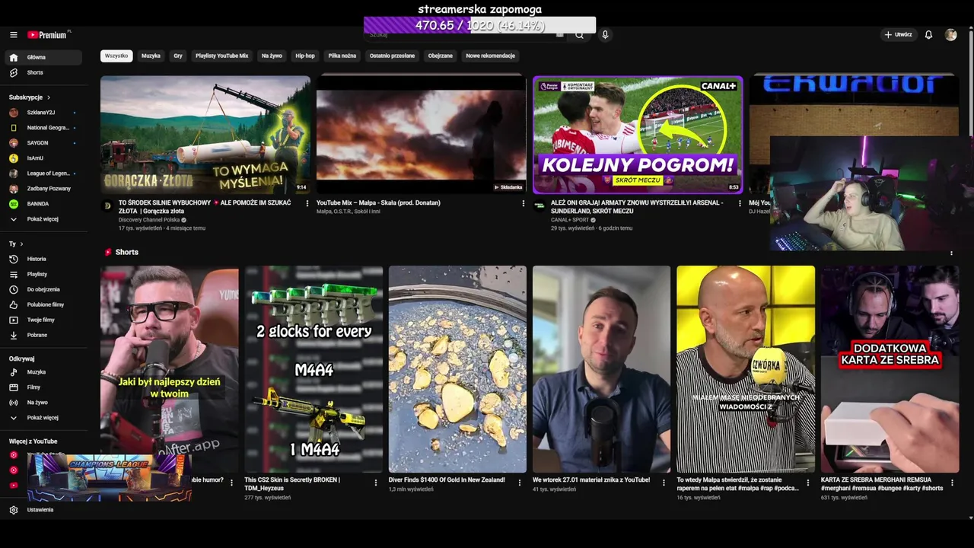Open the Champions League overlay thumbnail
974x548 pixels.
tap(109, 477)
